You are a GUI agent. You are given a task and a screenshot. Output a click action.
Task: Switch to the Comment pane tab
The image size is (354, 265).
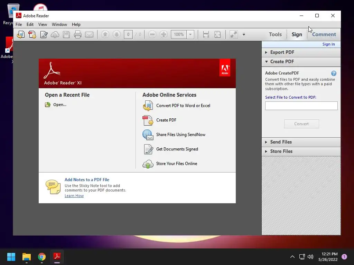coord(324,35)
